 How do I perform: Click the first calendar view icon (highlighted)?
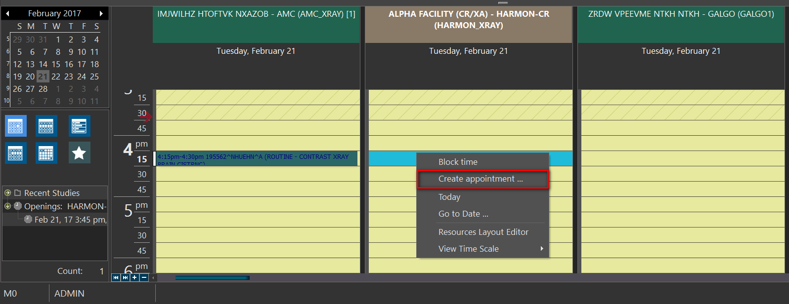(16, 126)
